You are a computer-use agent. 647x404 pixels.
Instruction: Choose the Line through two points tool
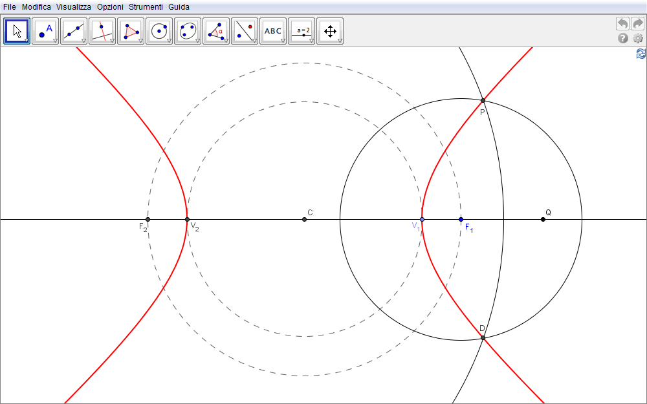[x=74, y=31]
